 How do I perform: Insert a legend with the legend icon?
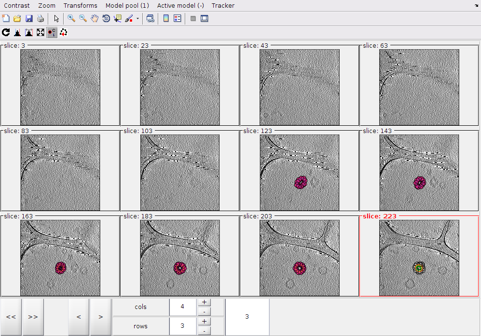click(178, 18)
